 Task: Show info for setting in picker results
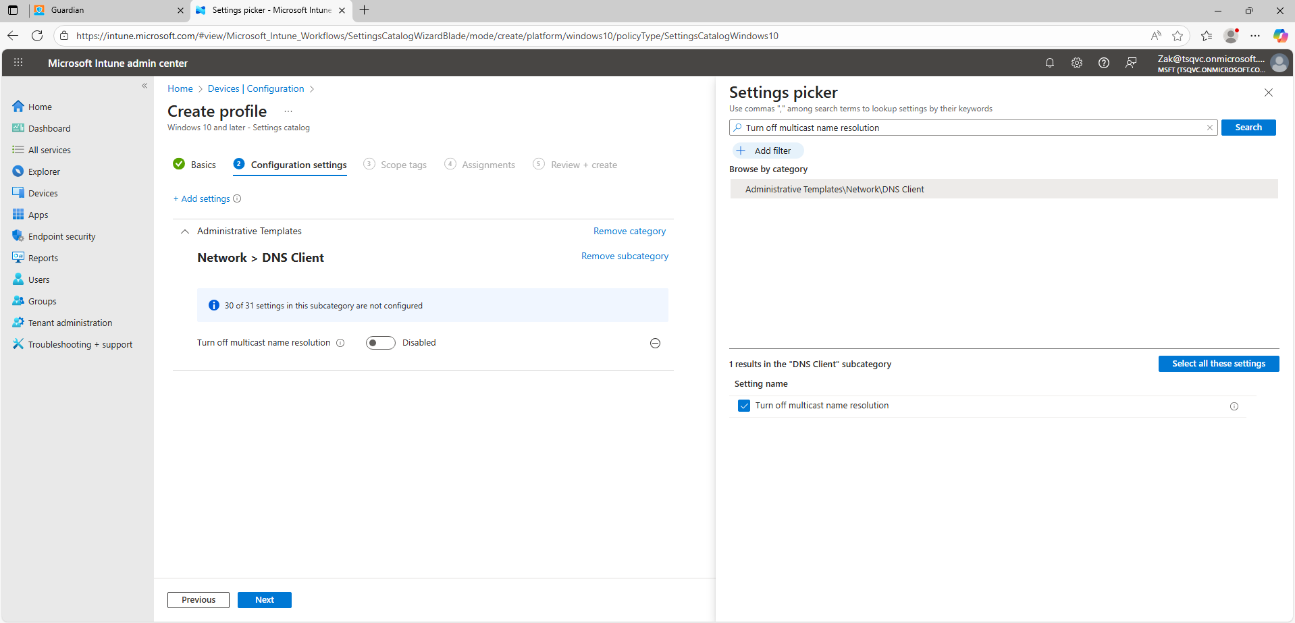pyautogui.click(x=1234, y=406)
